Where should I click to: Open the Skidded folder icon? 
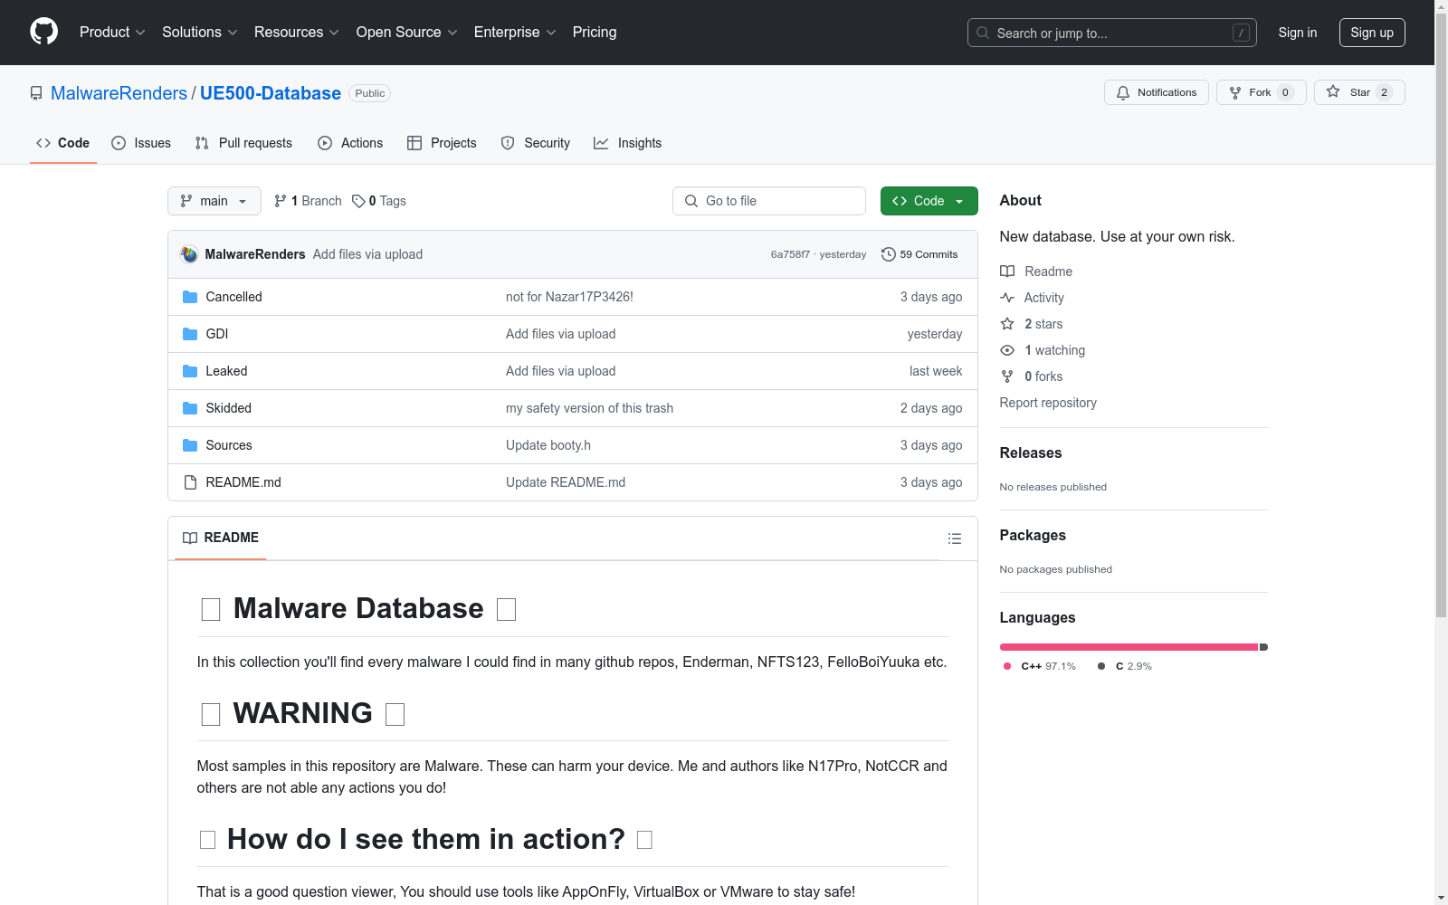pos(190,408)
